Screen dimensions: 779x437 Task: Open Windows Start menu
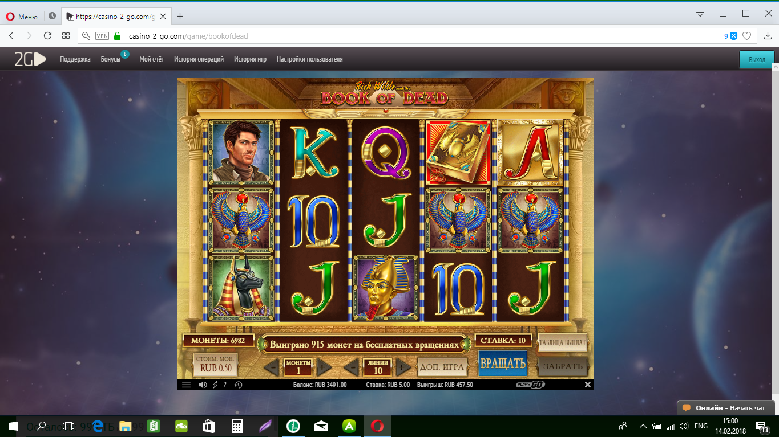pos(13,426)
